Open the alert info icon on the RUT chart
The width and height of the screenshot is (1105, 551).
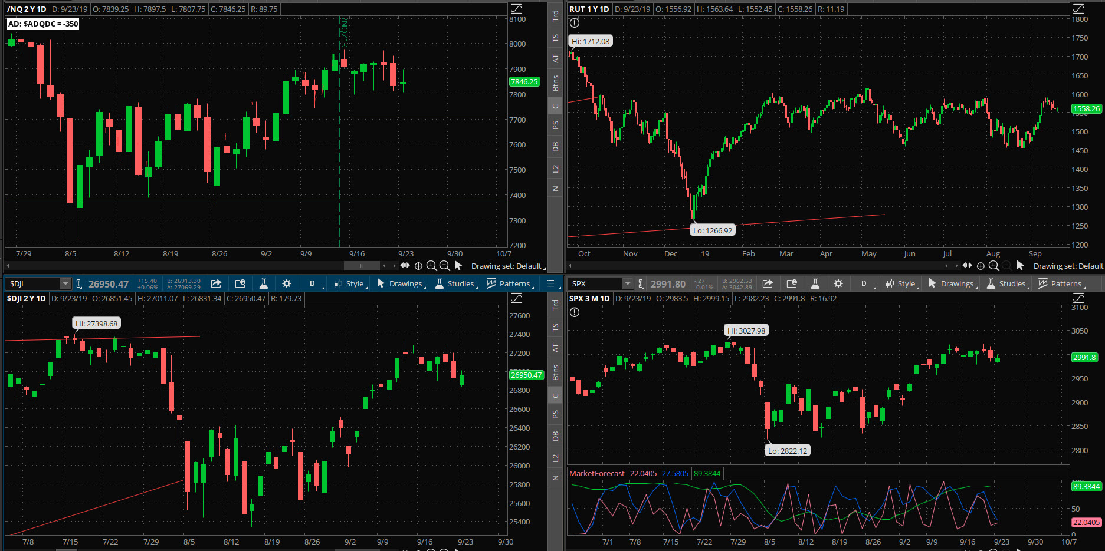[x=575, y=23]
